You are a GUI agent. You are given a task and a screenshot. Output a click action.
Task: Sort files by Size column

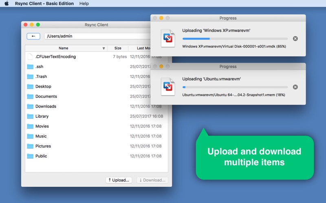coord(118,48)
